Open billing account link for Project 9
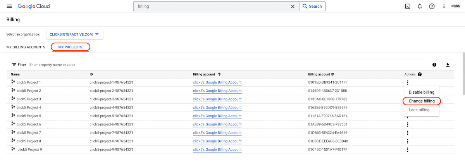 pyautogui.click(x=217, y=149)
